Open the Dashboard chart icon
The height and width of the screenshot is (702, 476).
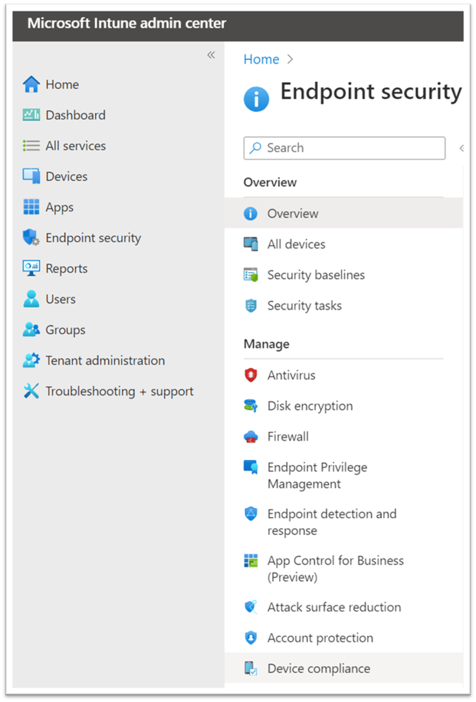pos(31,115)
